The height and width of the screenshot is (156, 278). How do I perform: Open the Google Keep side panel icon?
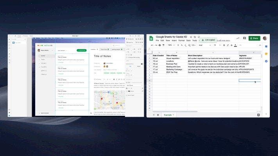point(266,53)
